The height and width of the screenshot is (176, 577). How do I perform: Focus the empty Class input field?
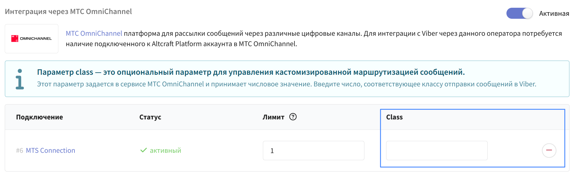(x=437, y=150)
